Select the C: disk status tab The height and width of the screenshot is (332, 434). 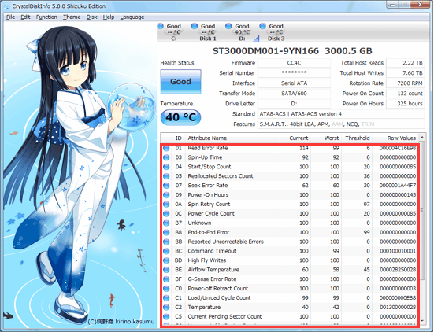tap(169, 32)
